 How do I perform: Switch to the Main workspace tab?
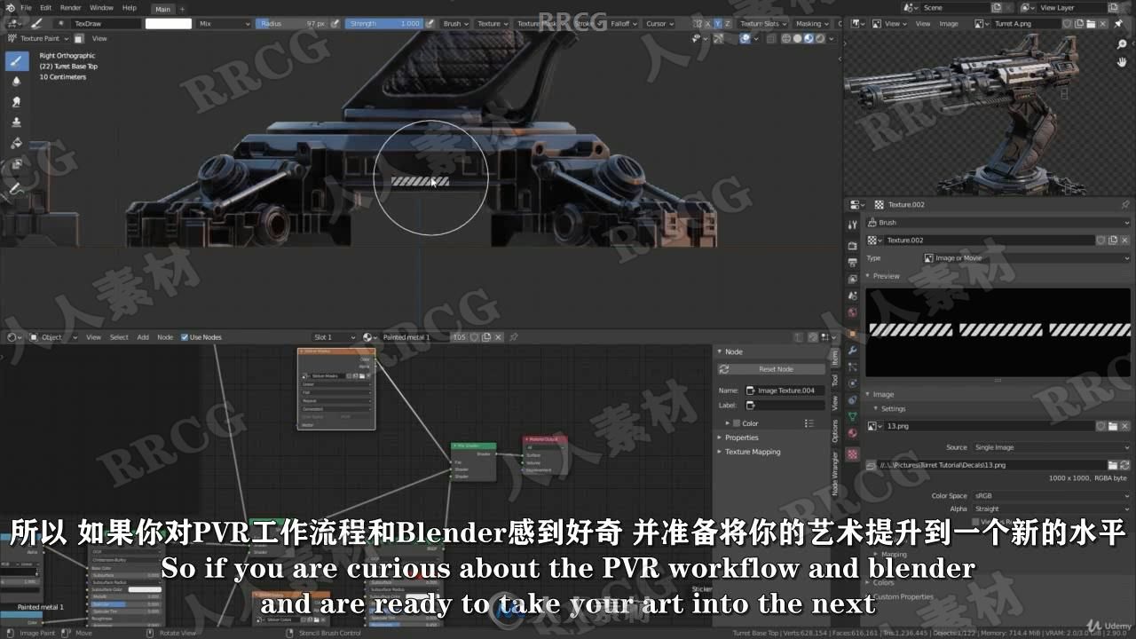(x=162, y=9)
